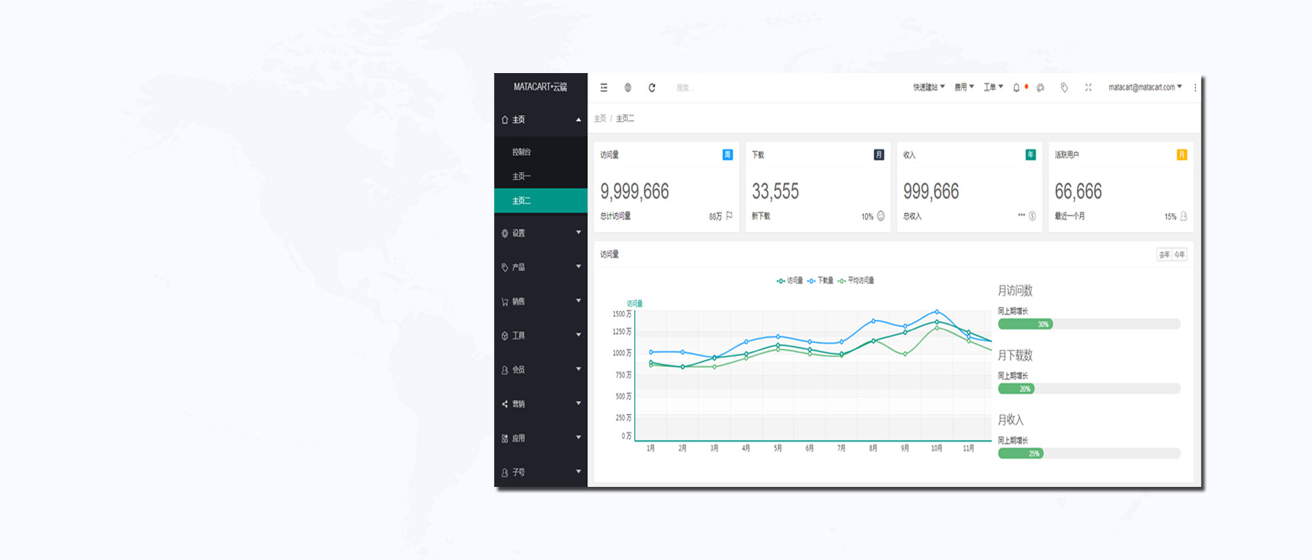Click the 主页 breadcrumb link
Viewport: 1312px width, 560px height.
pyautogui.click(x=600, y=119)
